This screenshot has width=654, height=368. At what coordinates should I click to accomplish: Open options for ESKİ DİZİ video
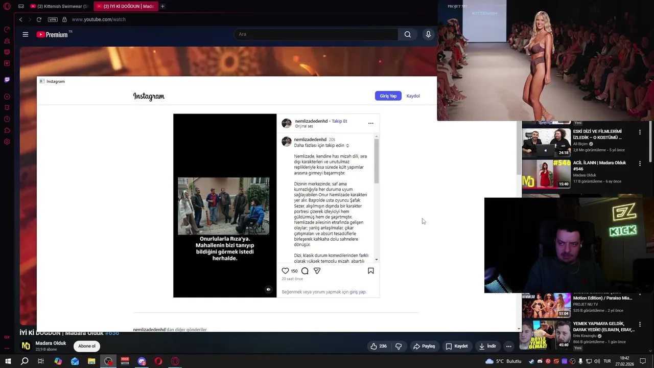point(640,132)
